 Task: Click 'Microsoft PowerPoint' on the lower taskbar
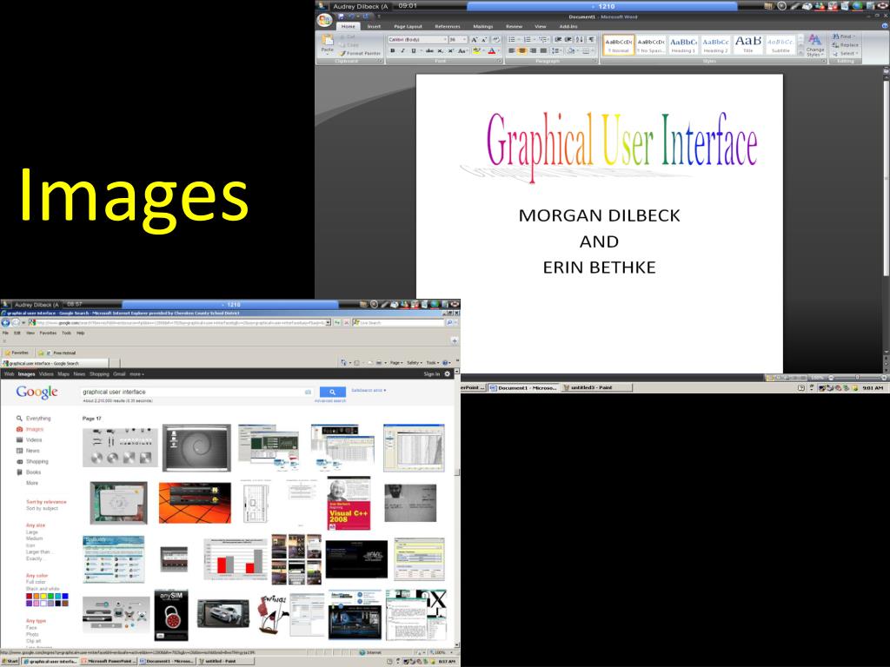pyautogui.click(x=109, y=661)
